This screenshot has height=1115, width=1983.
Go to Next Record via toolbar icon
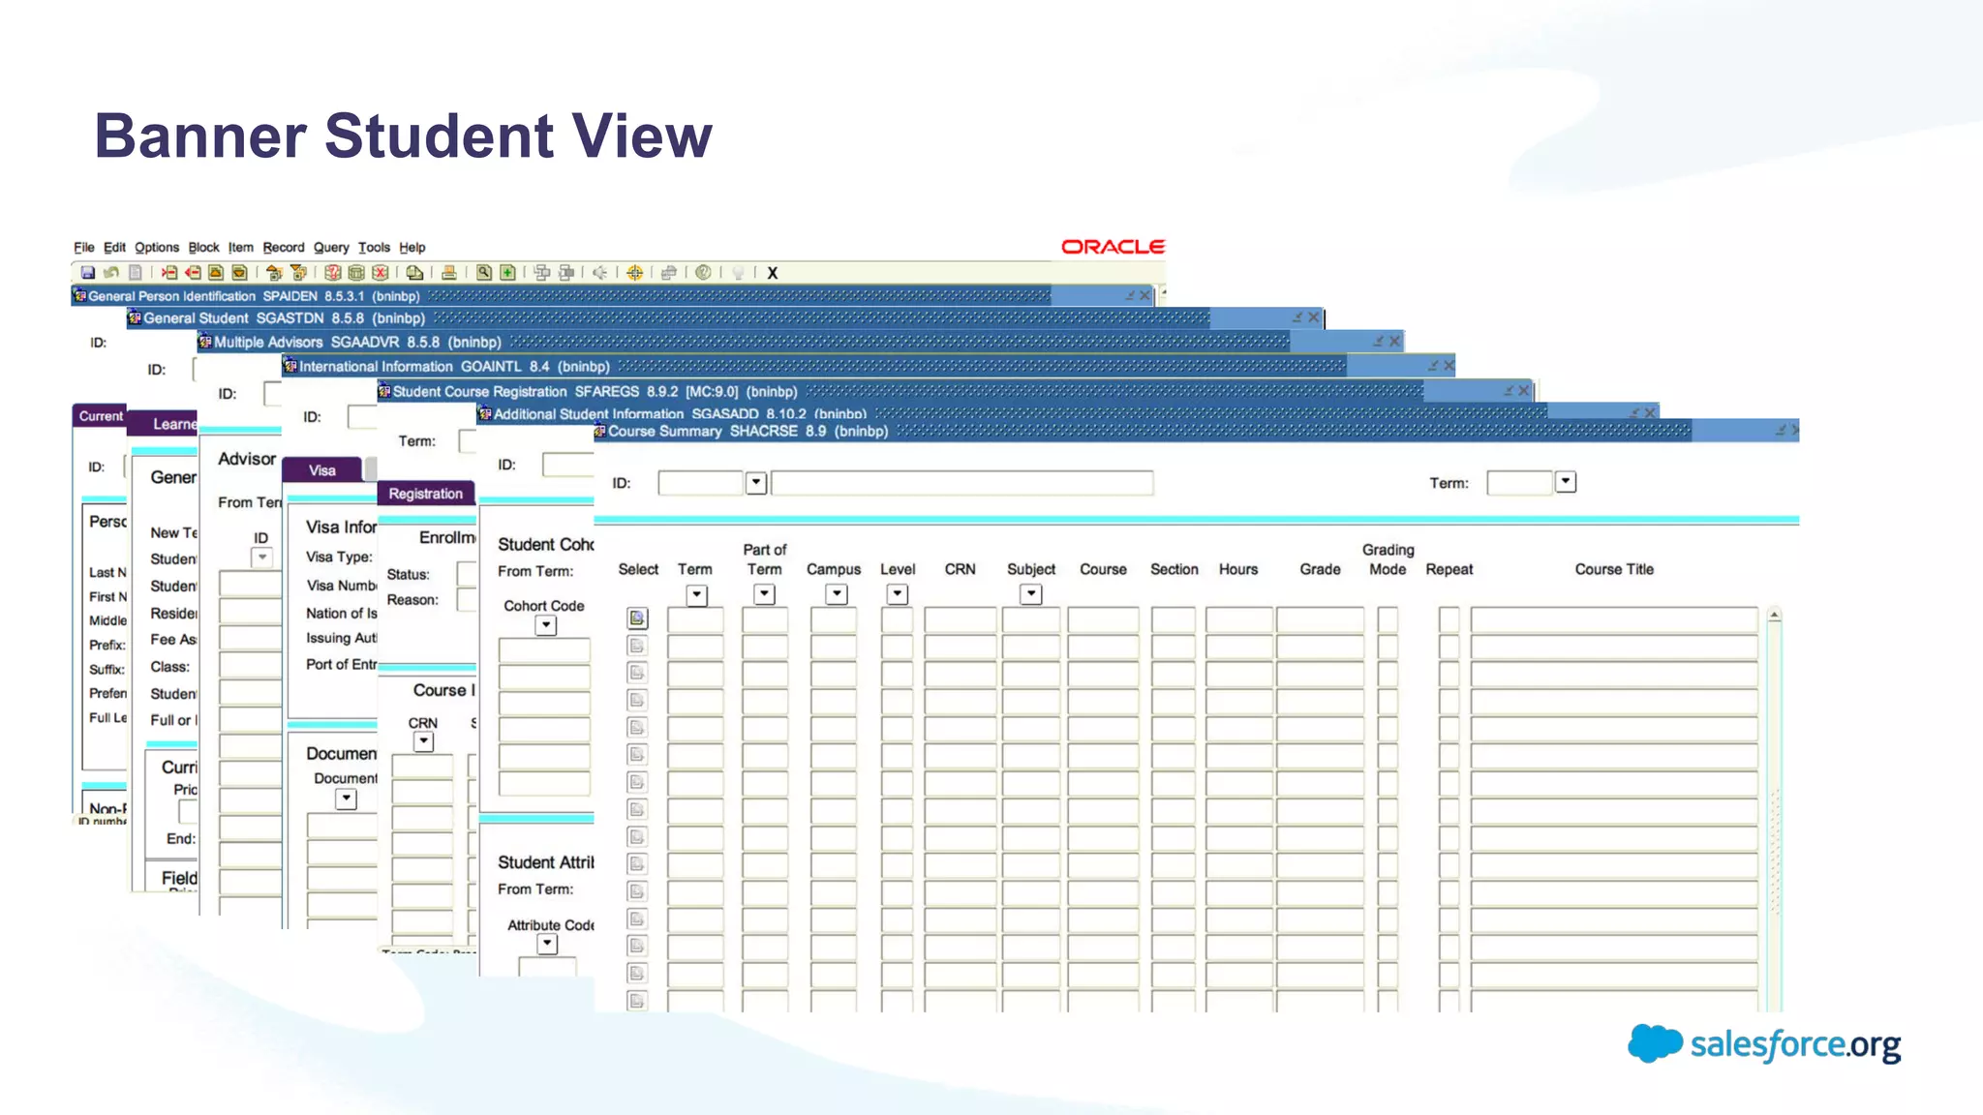239,273
